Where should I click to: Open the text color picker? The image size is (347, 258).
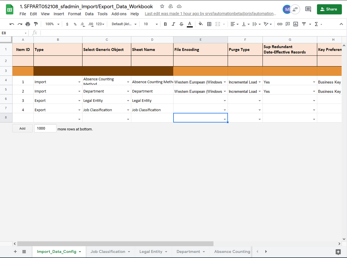pyautogui.click(x=189, y=24)
